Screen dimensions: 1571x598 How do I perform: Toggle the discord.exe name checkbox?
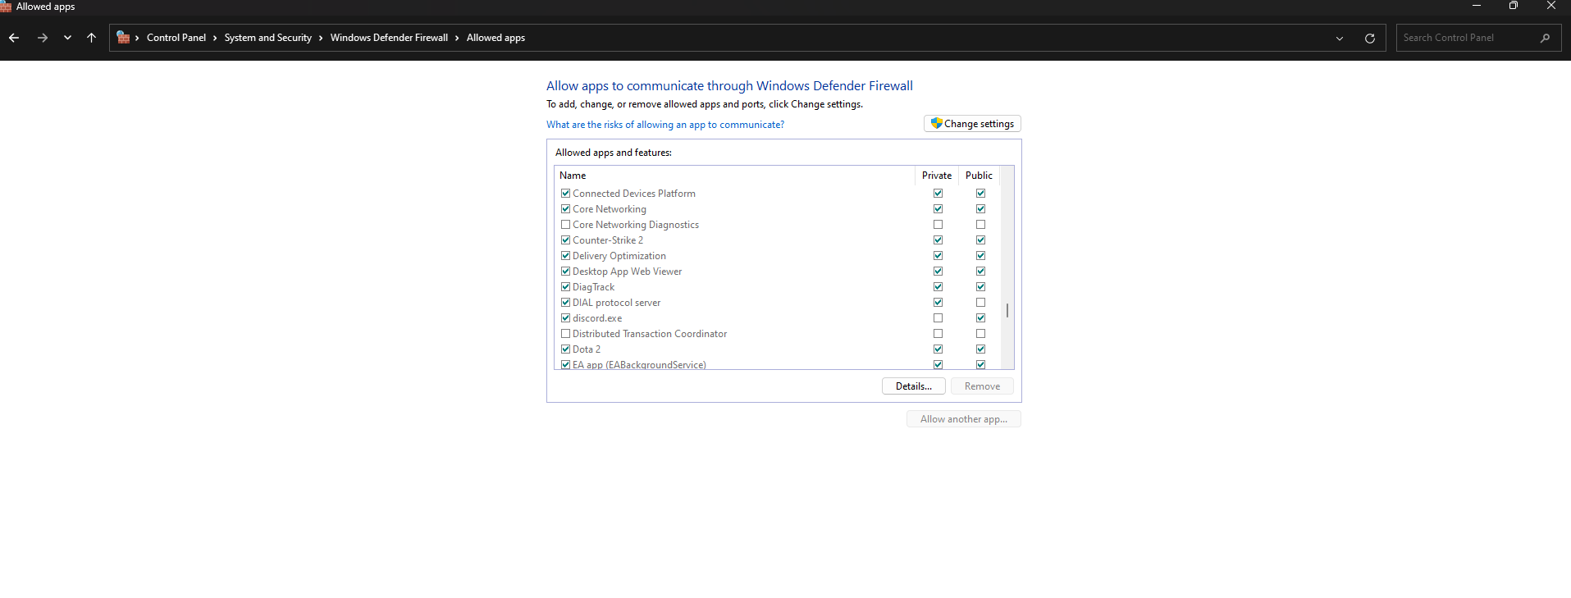(x=565, y=318)
